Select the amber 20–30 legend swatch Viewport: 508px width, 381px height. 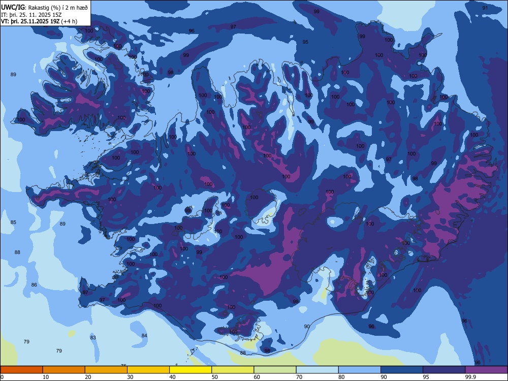click(106, 370)
